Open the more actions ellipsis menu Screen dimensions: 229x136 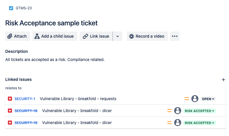[x=175, y=36]
